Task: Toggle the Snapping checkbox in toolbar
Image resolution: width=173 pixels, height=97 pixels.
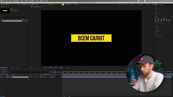Action: tap(50, 5)
